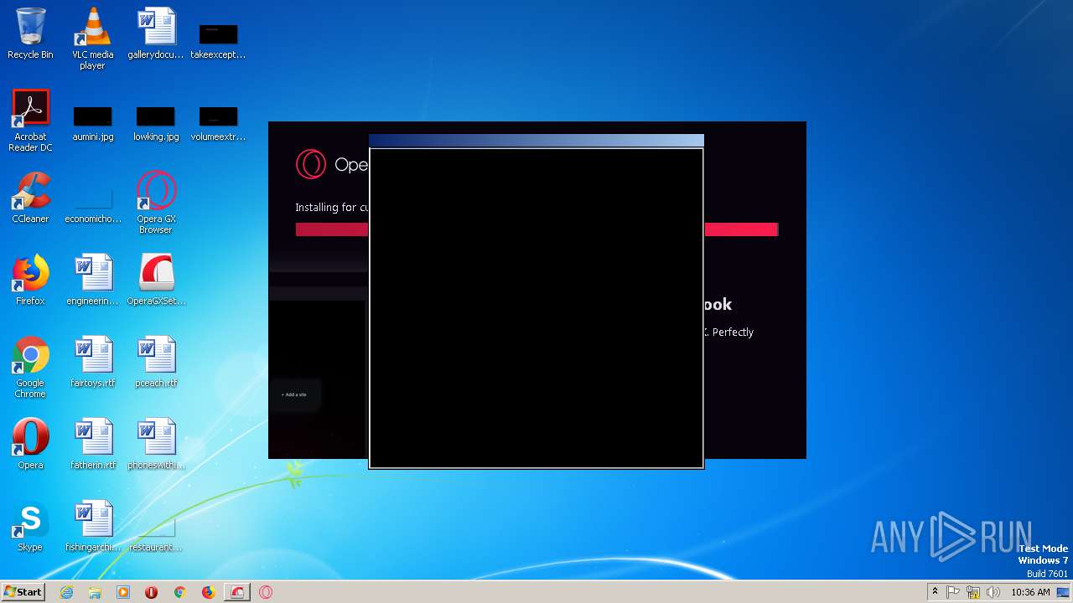Select the takeexcept... file on desktop

(x=218, y=40)
